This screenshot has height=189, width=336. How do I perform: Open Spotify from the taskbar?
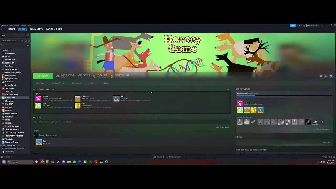tap(74, 162)
